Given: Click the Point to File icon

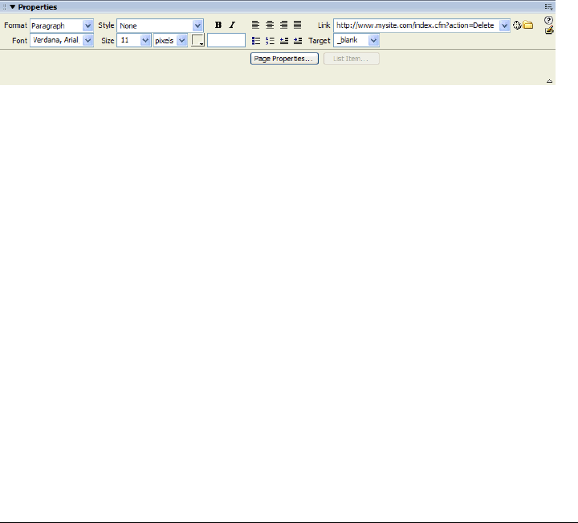Looking at the screenshot, I should click(x=517, y=25).
